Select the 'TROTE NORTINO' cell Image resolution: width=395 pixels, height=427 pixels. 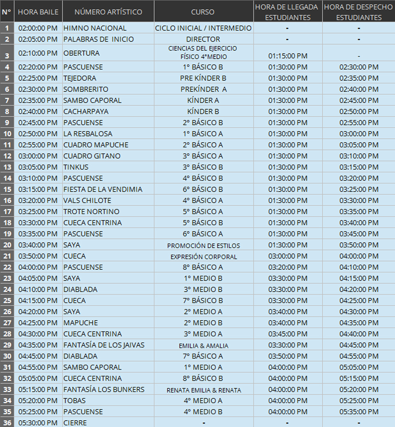[108, 211]
